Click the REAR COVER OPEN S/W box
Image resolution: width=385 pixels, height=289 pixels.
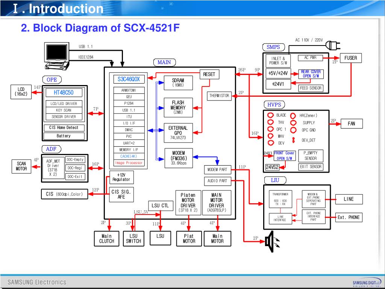click(311, 74)
